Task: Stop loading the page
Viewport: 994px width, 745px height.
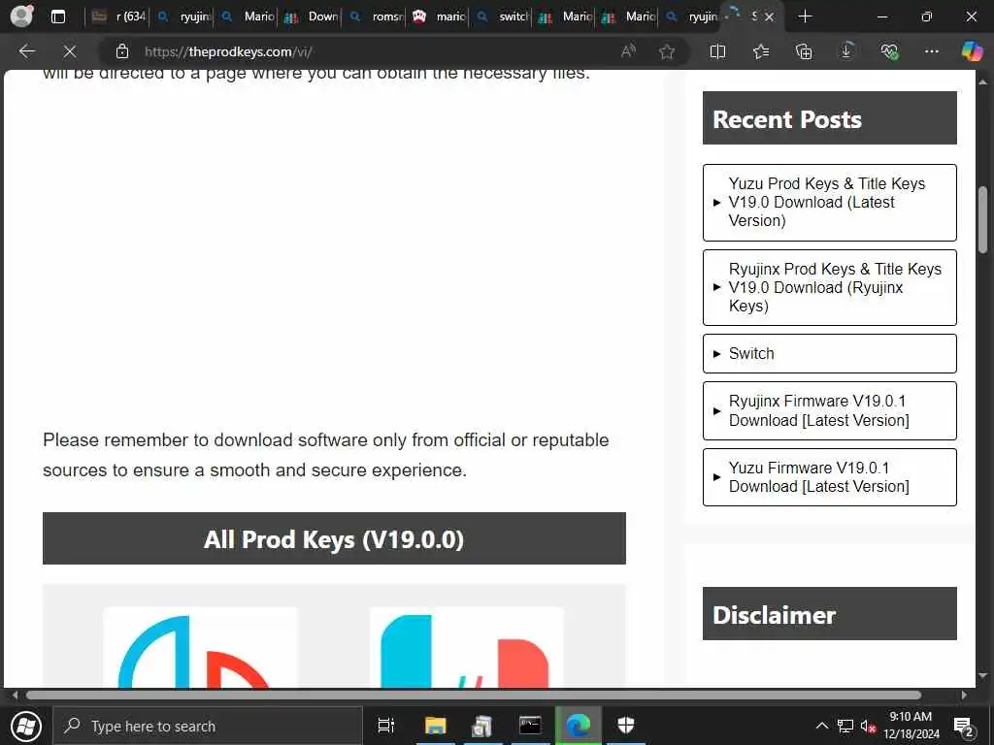Action: click(x=70, y=51)
